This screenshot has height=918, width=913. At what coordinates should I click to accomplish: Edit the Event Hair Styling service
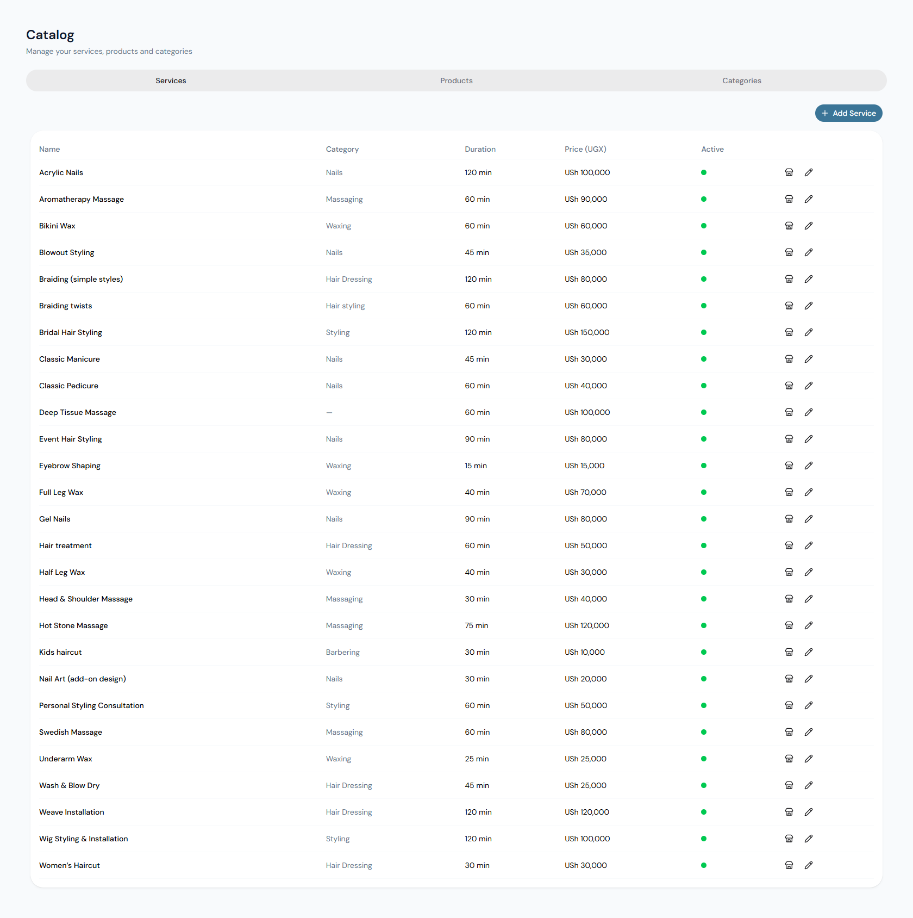click(x=809, y=439)
